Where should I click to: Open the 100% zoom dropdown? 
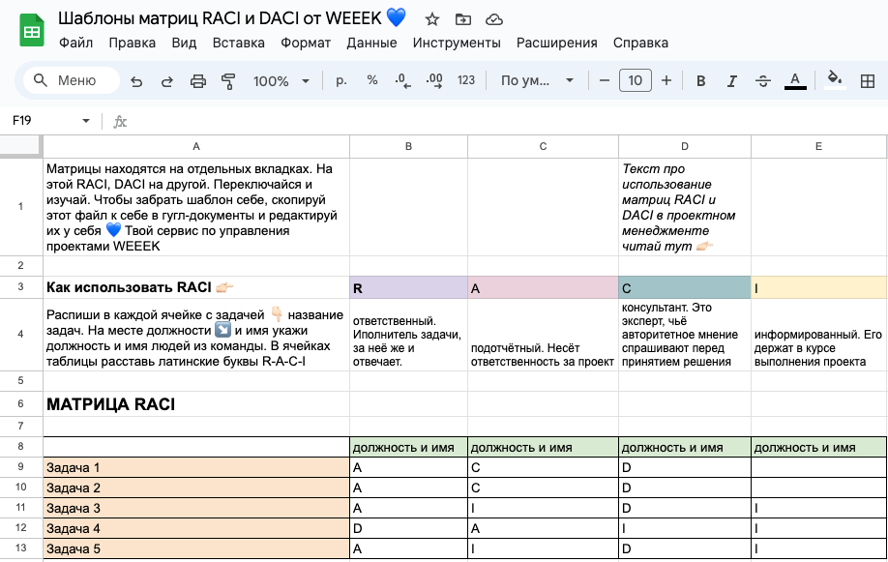coord(281,81)
